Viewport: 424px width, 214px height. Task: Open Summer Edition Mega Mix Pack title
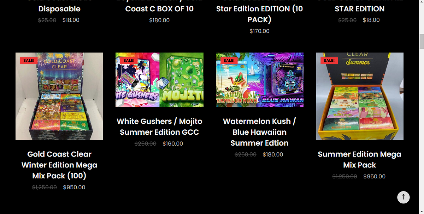coord(360,159)
